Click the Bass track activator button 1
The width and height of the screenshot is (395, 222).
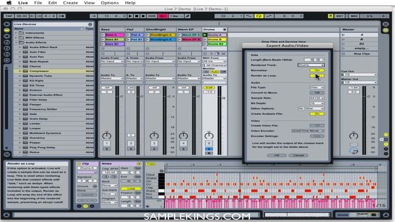107,144
